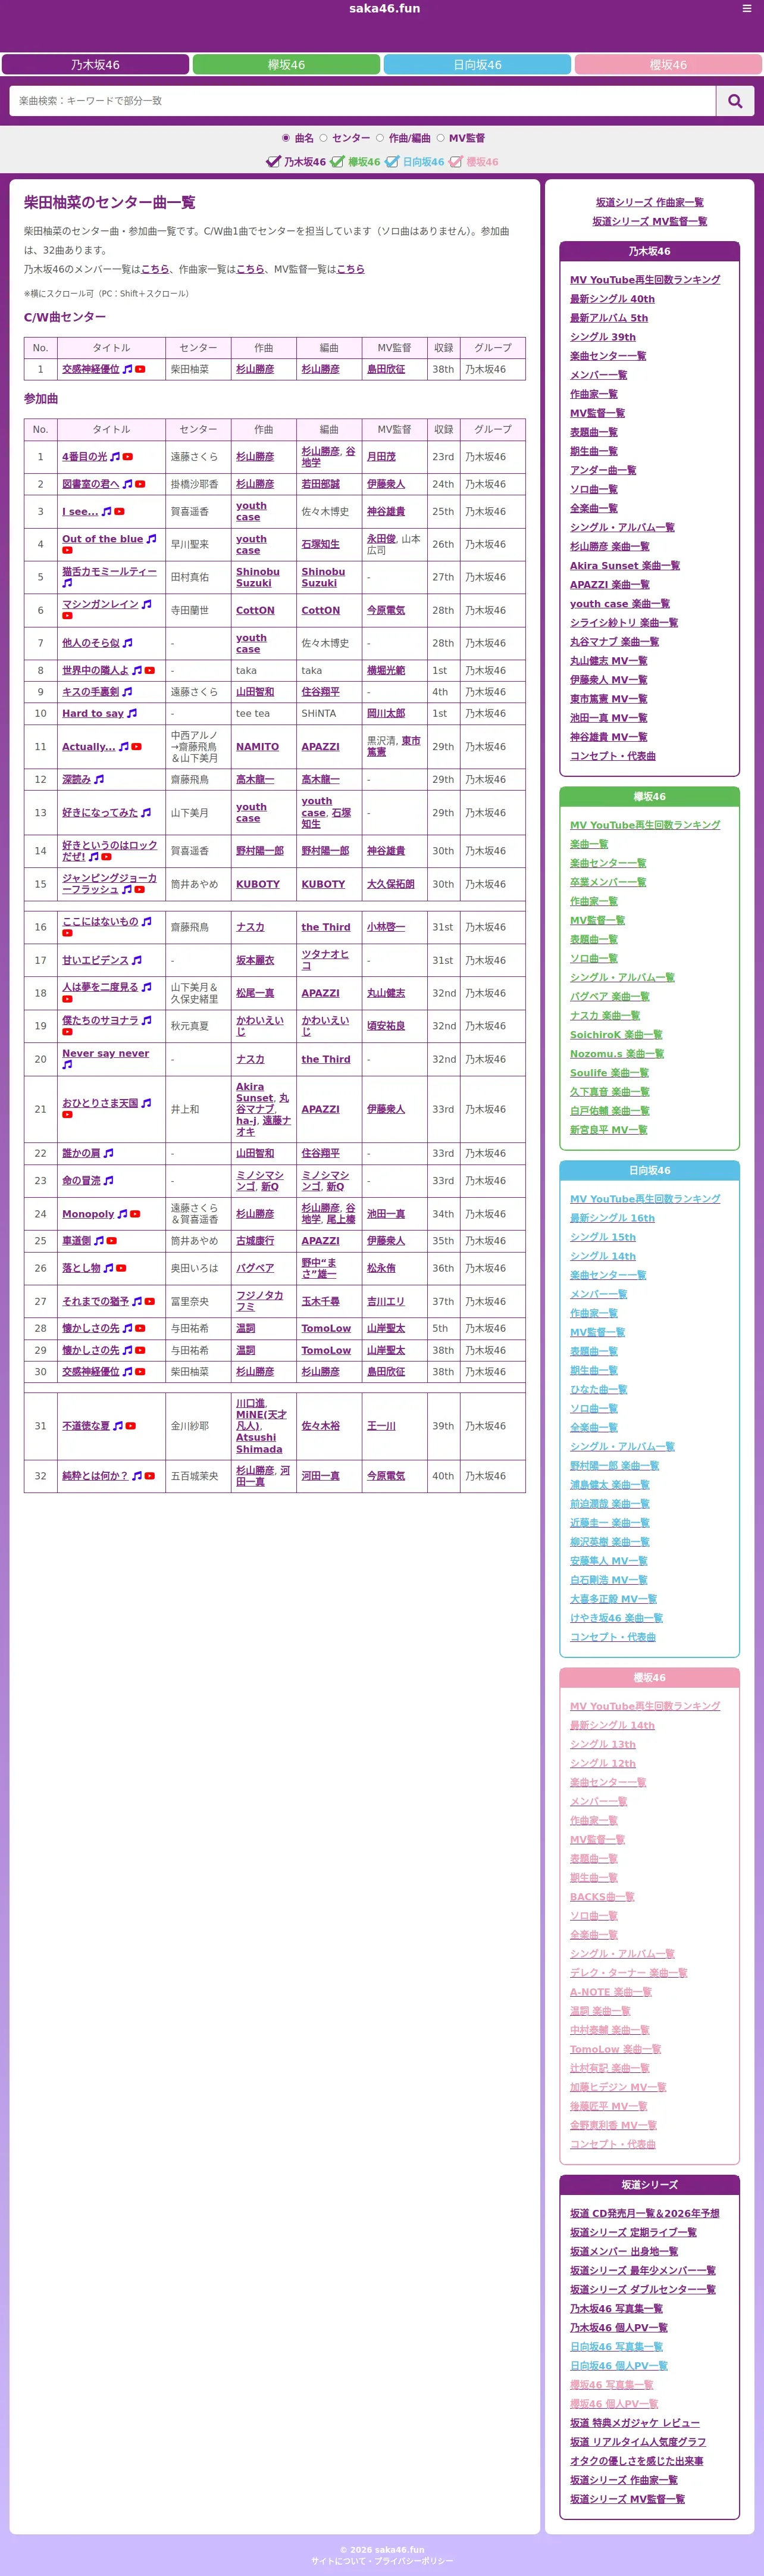
Task: Click music note for キスの手裏剣
Action: (x=127, y=692)
